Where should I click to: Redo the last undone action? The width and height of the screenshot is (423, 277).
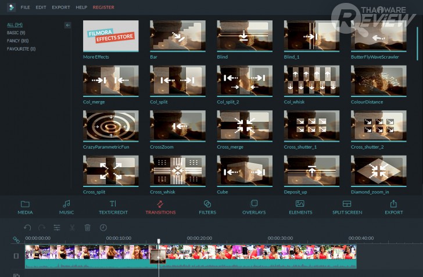point(42,228)
